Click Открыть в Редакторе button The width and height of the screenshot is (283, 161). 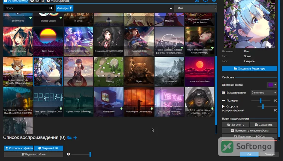tap(249, 68)
